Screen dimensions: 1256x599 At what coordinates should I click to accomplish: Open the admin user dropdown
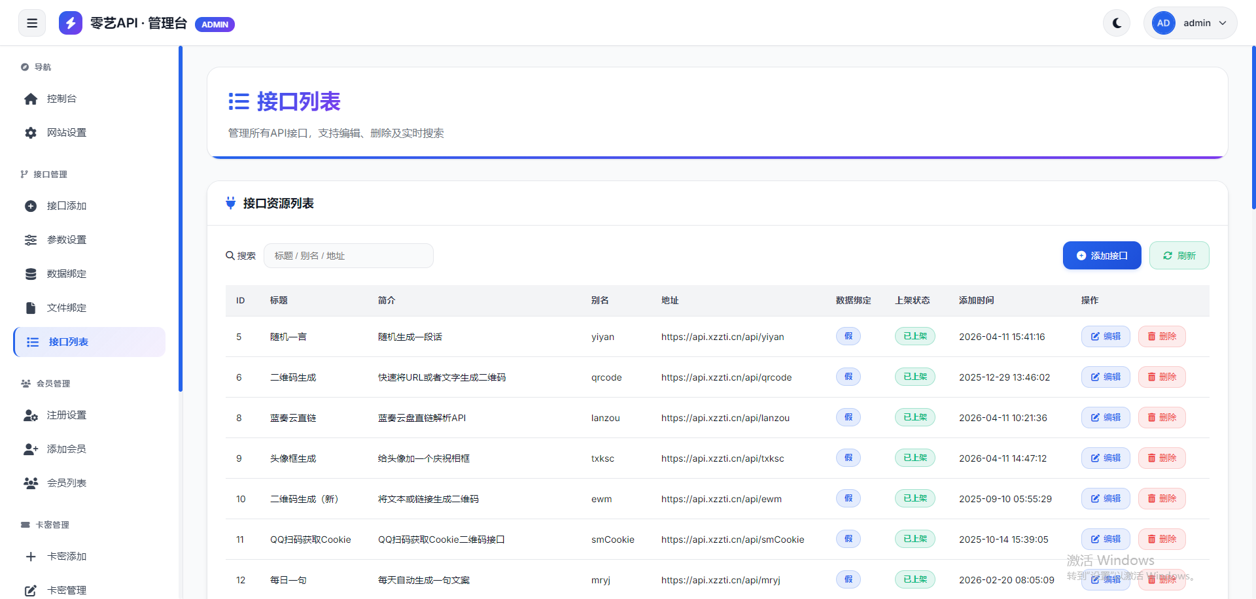pyautogui.click(x=1190, y=24)
